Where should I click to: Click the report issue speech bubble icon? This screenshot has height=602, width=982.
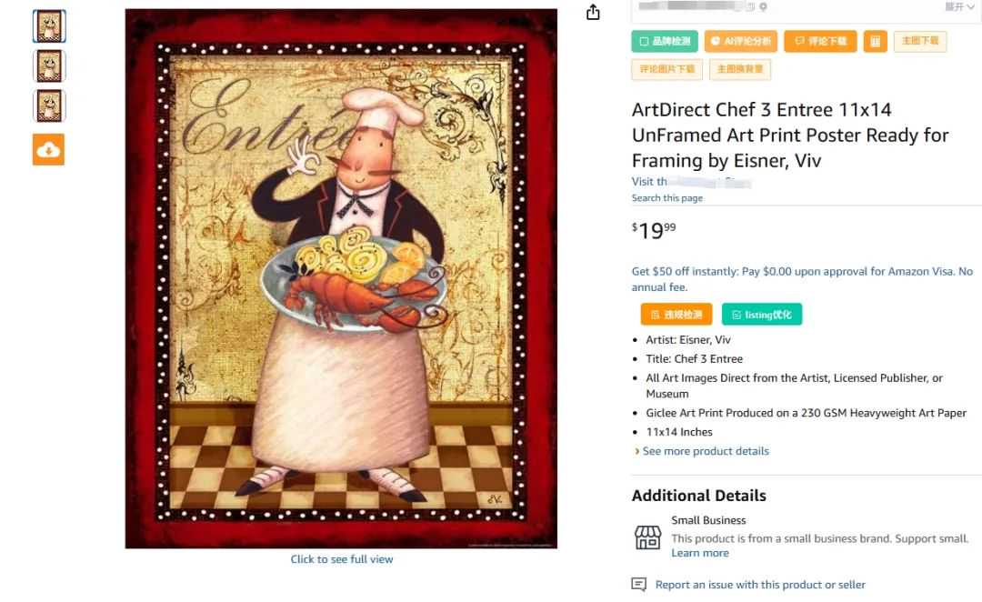(x=639, y=585)
